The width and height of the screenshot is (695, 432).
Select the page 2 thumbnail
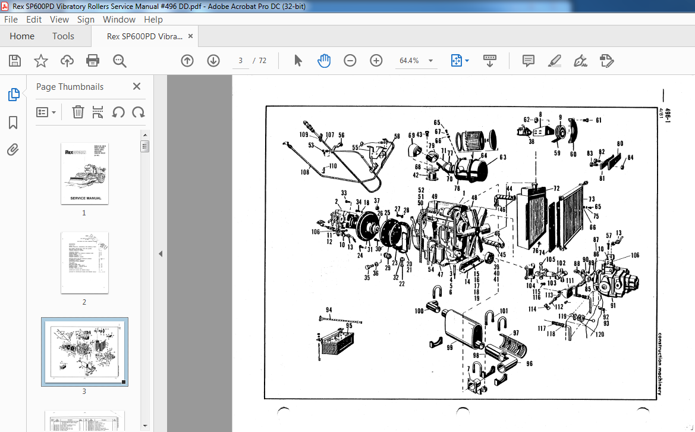(x=84, y=262)
